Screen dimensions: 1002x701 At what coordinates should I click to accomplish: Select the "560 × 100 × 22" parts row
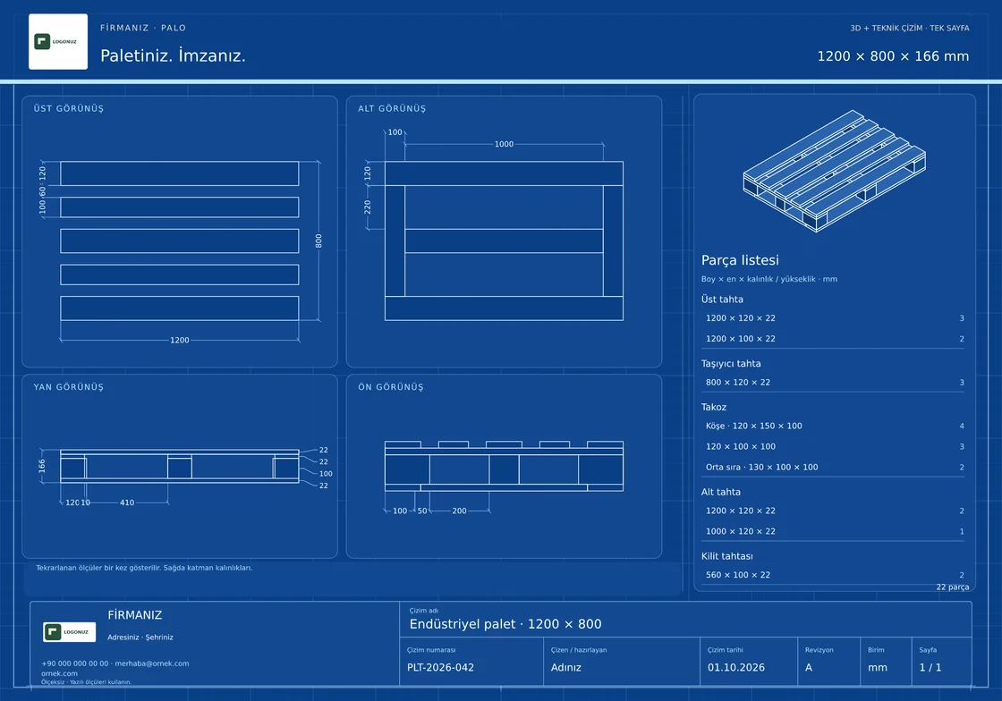coord(833,575)
